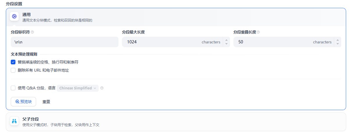This screenshot has width=356, height=136.
Task: Check 删除所有 URL 和电子邮件地址 option
Action: [x=13, y=70]
